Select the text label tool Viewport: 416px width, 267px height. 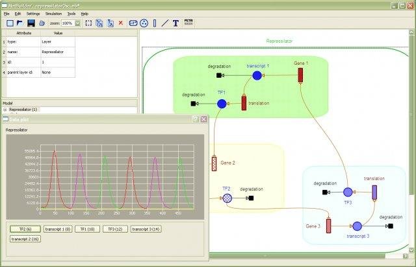click(x=175, y=23)
